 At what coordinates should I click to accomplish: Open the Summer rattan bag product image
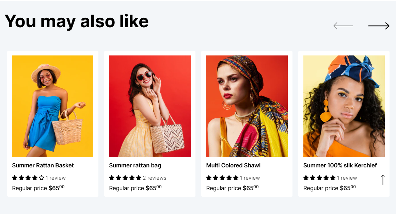coord(150,106)
